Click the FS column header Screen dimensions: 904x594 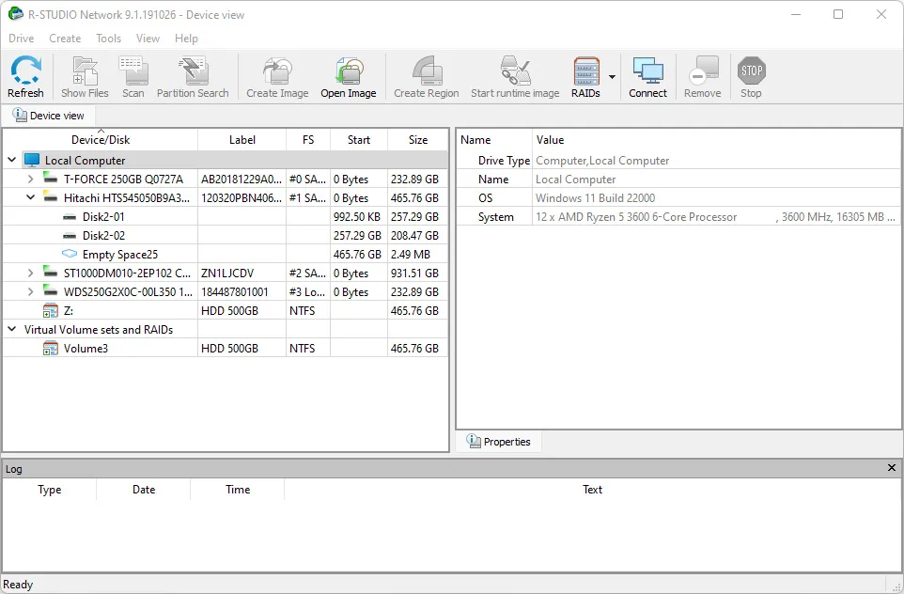[308, 139]
